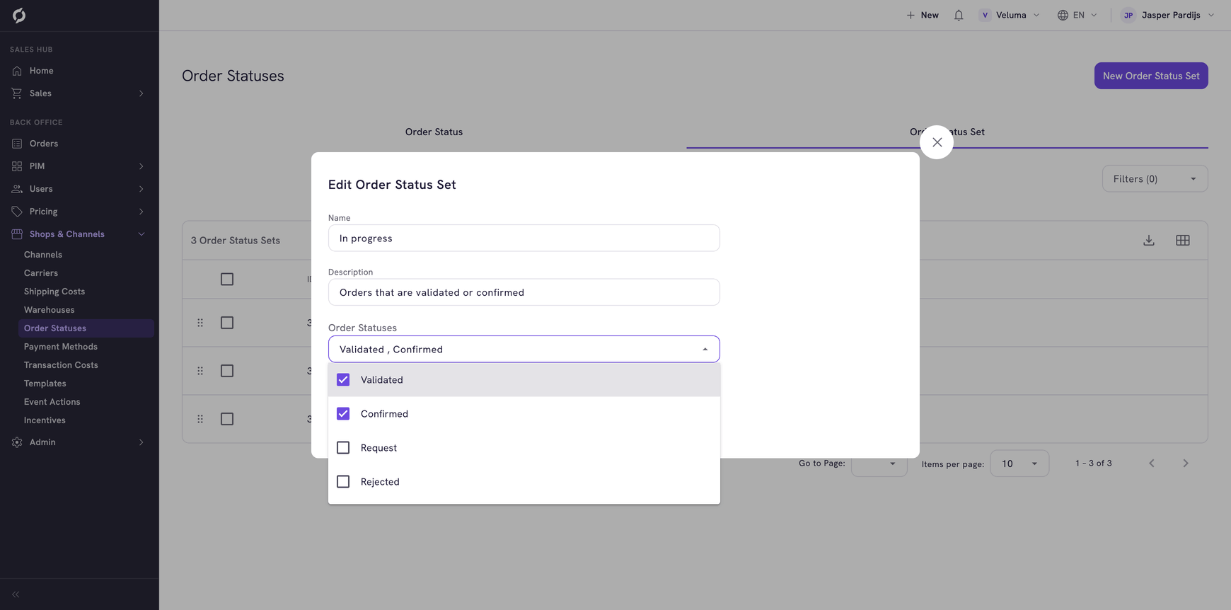Click the Description input field
This screenshot has height=610, width=1231.
pyautogui.click(x=524, y=292)
